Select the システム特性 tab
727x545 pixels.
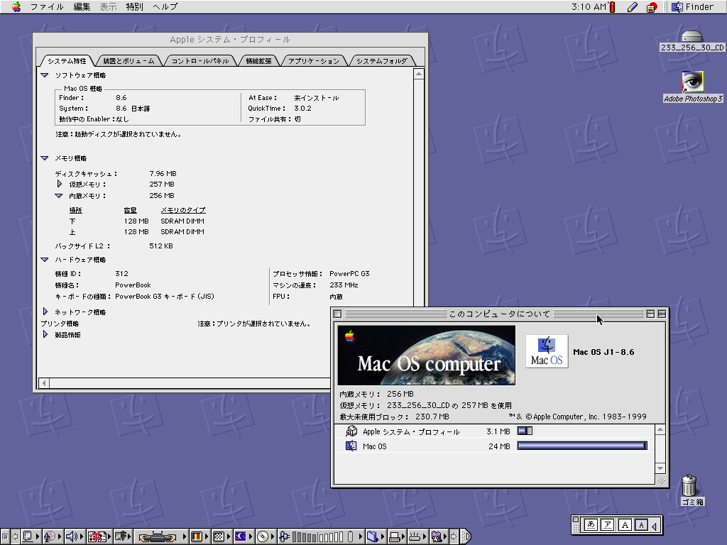click(67, 61)
